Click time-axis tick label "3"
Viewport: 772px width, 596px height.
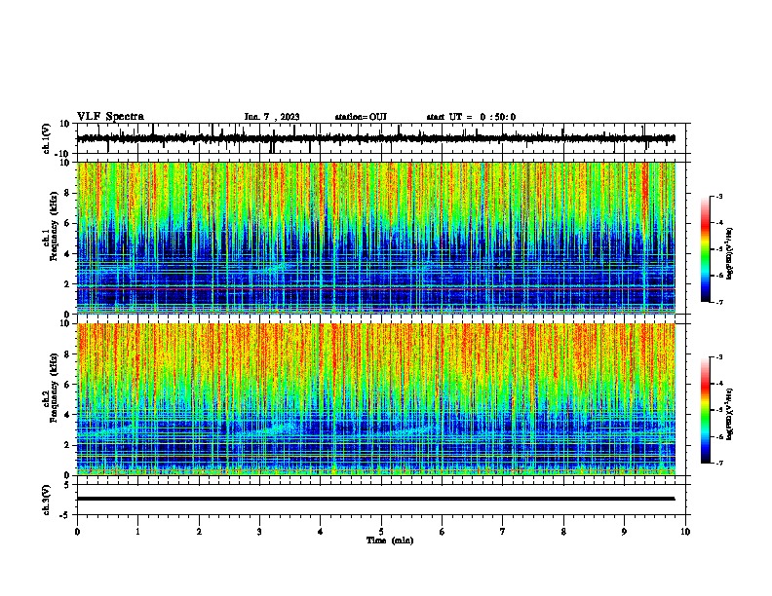click(259, 532)
